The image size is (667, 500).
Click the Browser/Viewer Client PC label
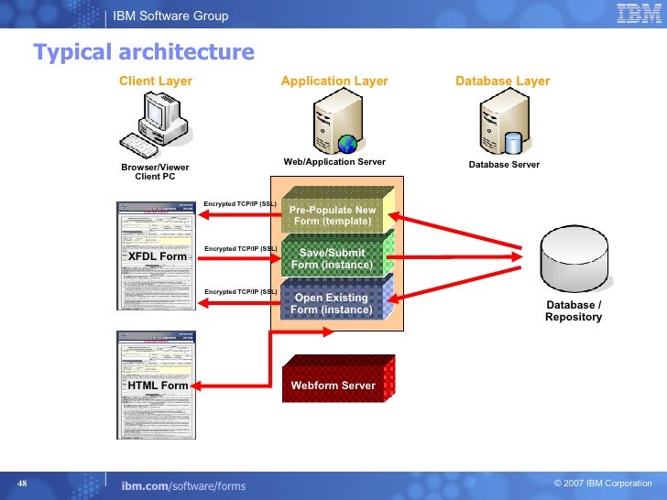coord(155,172)
